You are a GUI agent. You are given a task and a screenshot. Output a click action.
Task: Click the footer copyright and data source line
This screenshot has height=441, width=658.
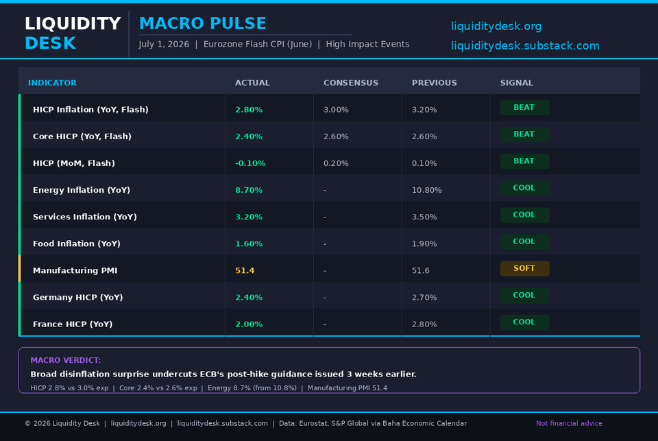(245, 423)
